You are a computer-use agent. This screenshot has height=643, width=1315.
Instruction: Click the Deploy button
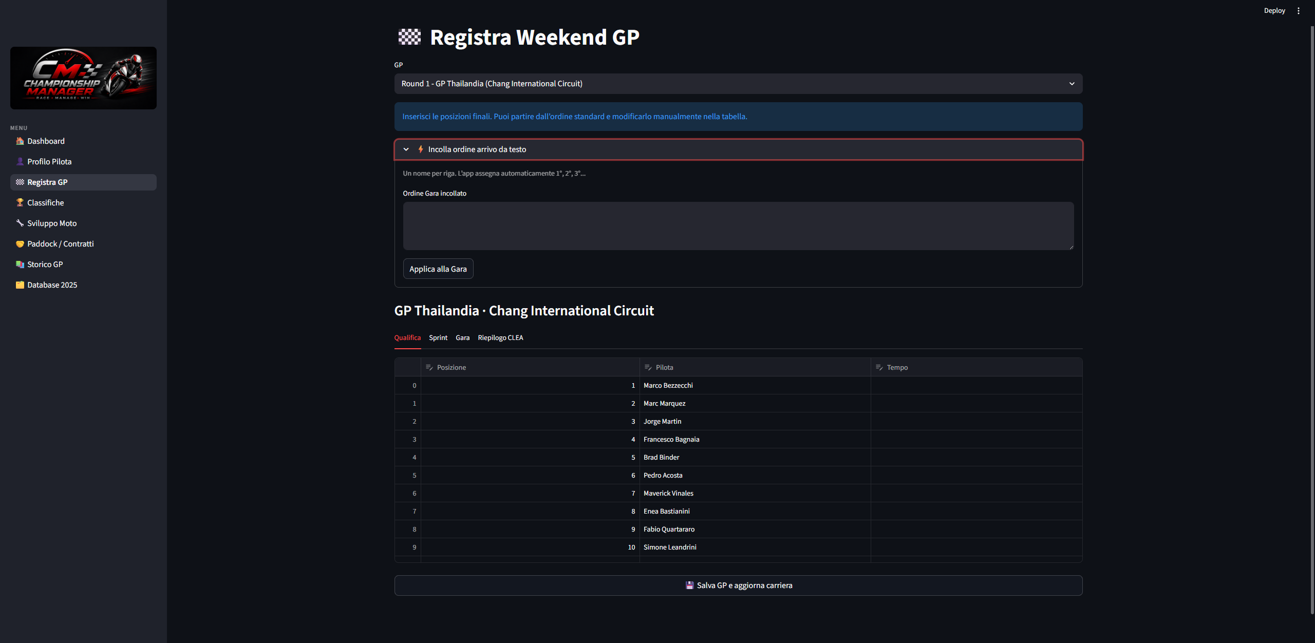pos(1274,10)
